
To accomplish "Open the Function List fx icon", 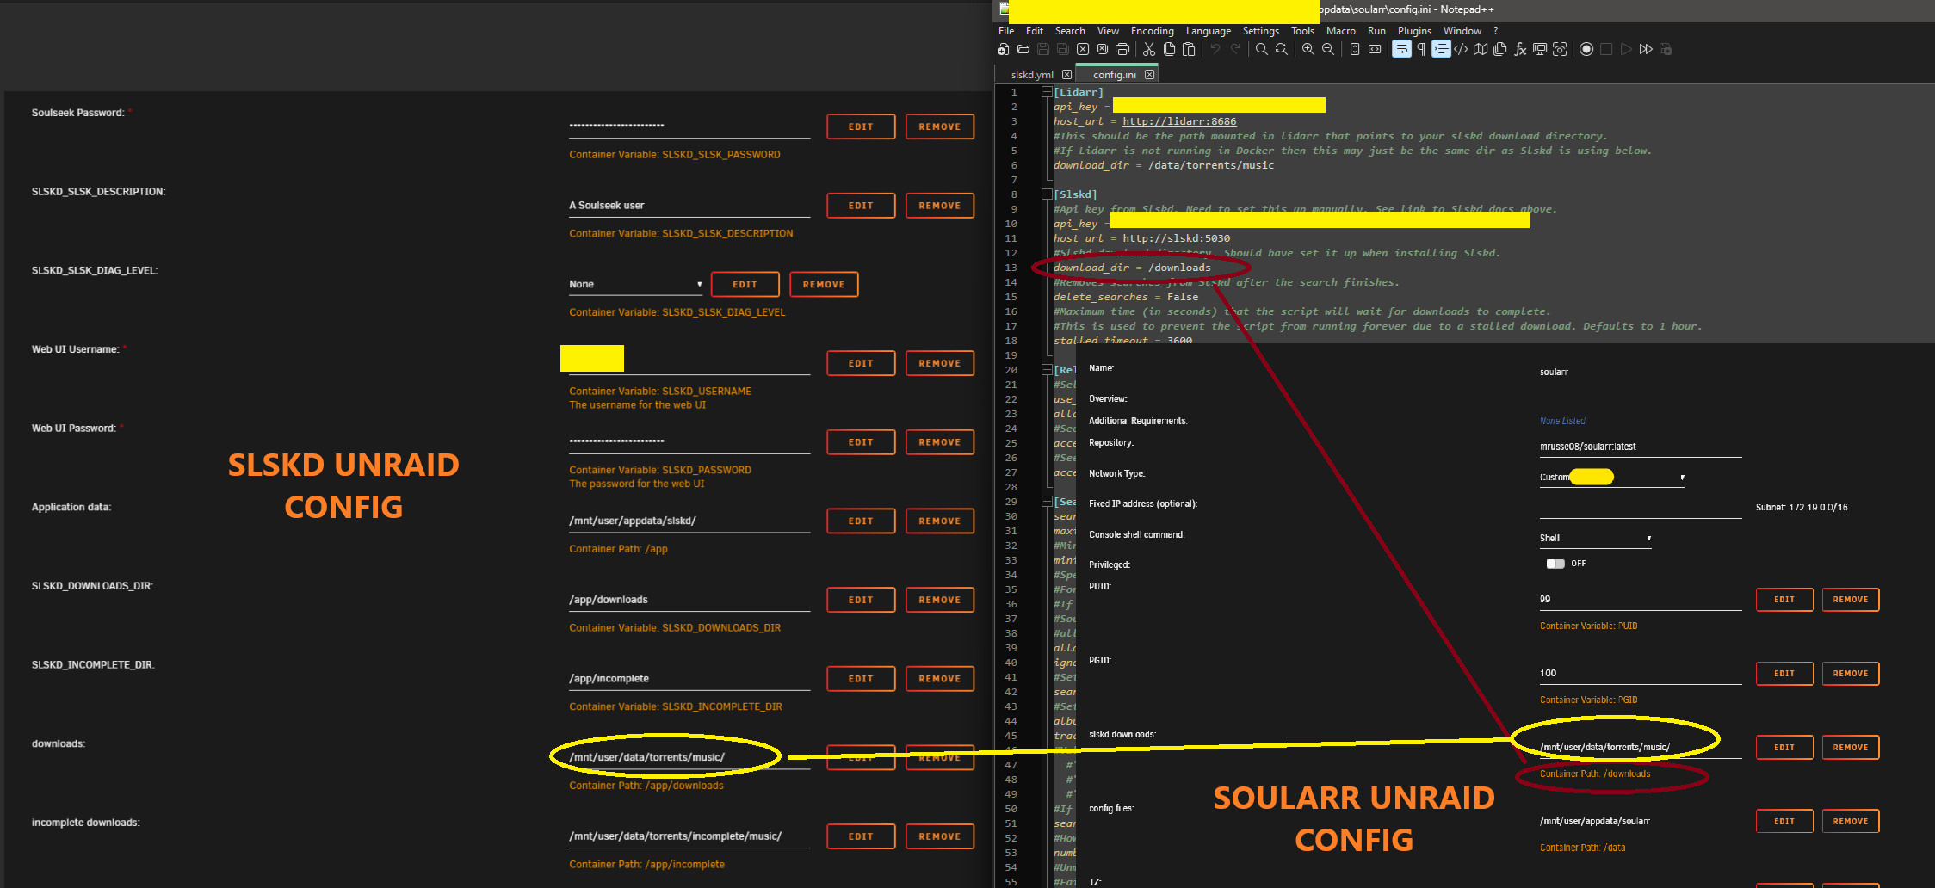I will tap(1520, 49).
